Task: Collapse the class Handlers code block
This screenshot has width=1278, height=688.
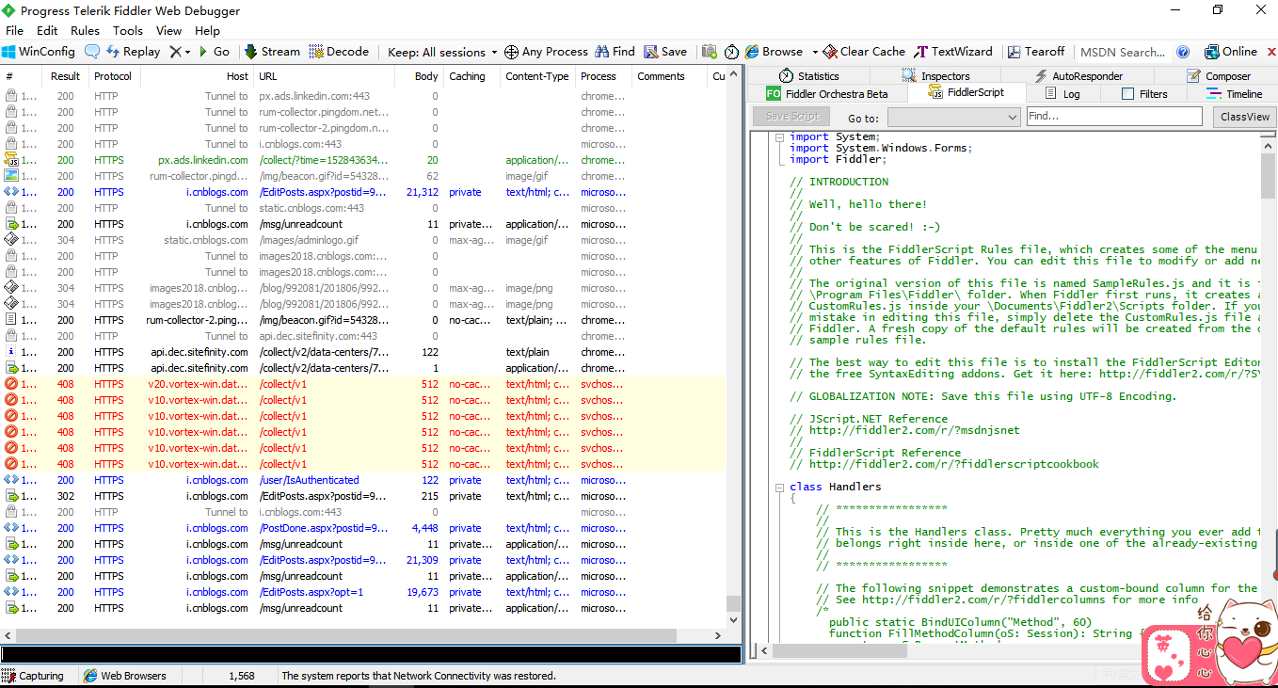Action: click(x=780, y=488)
